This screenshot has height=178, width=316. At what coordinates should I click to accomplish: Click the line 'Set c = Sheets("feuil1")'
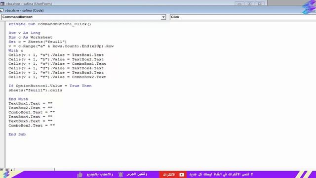tap(38, 42)
